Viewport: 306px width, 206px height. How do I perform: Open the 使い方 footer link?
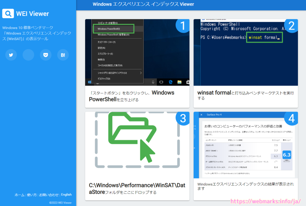pyautogui.click(x=32, y=195)
